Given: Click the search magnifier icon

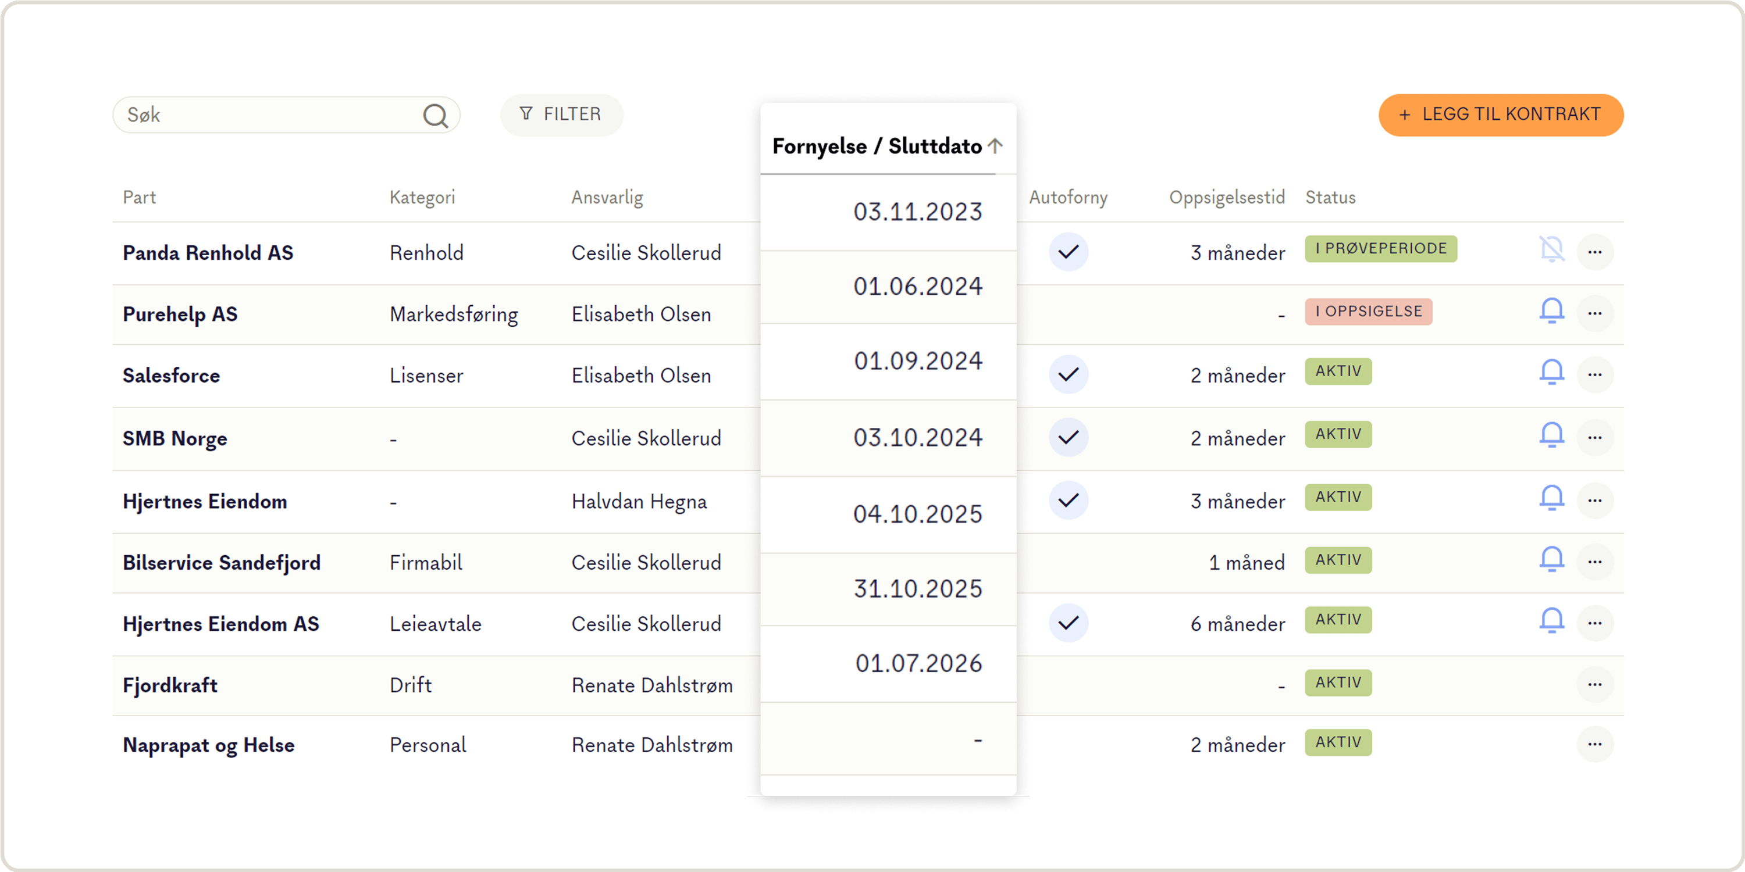Looking at the screenshot, I should point(436,115).
